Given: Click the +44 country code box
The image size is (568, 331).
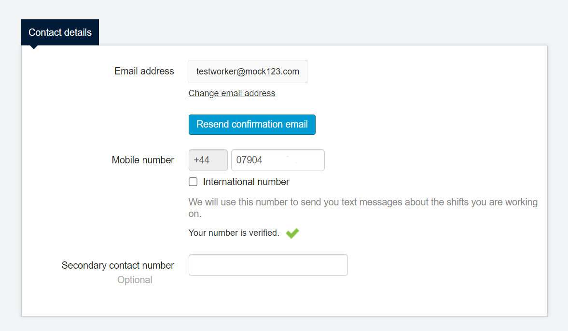Looking at the screenshot, I should 208,160.
